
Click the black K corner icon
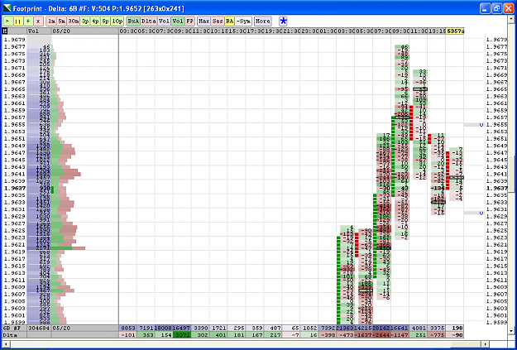point(5,31)
